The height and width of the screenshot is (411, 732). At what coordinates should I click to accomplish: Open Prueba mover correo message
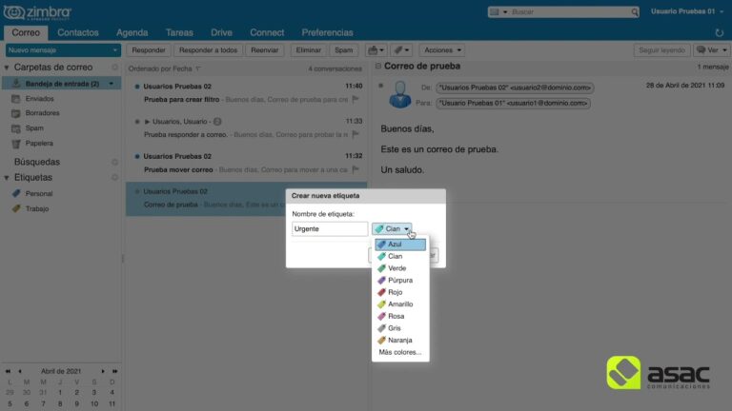tap(247, 163)
